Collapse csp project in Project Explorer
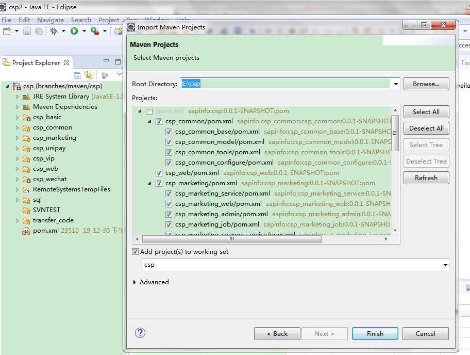 click(x=7, y=86)
